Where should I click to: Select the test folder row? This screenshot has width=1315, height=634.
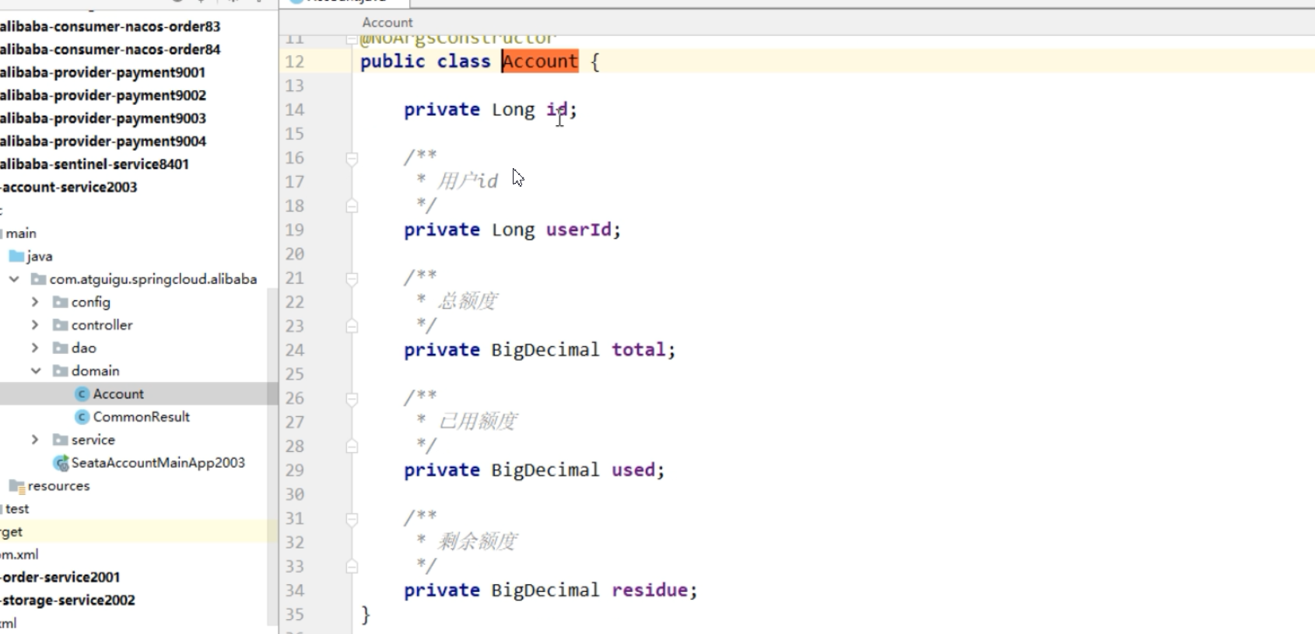click(x=17, y=509)
